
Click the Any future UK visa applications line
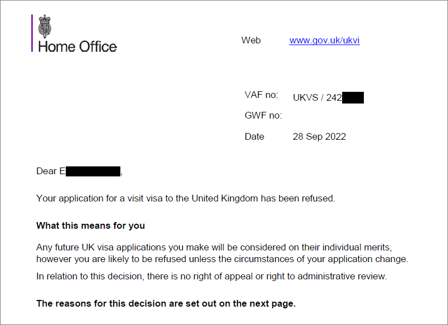pos(214,247)
